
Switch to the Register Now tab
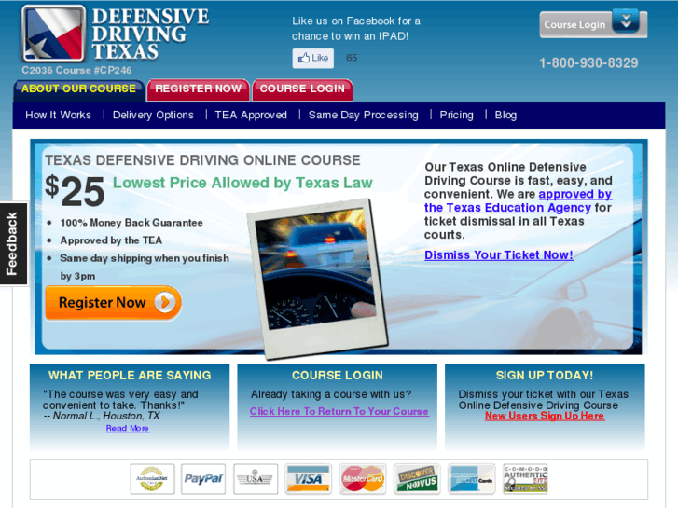coord(198,89)
